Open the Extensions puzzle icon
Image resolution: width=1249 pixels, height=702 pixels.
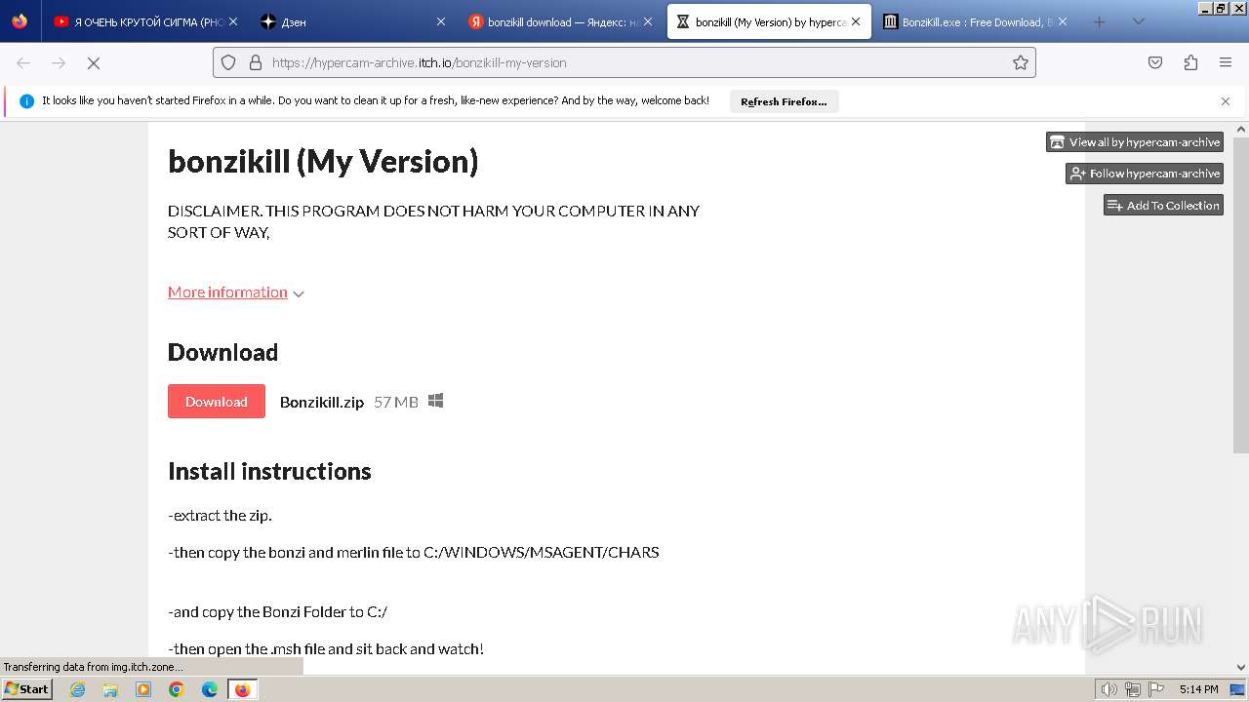point(1190,62)
